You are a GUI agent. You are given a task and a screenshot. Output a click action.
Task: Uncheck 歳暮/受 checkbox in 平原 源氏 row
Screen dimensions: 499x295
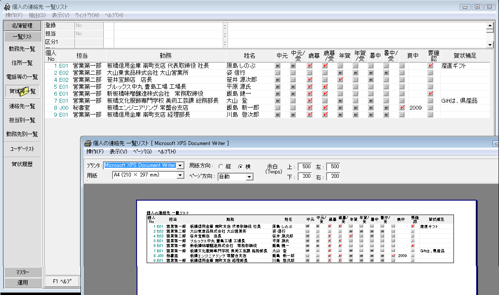325,87
